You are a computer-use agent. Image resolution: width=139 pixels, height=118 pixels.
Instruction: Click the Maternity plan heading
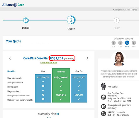47,114
